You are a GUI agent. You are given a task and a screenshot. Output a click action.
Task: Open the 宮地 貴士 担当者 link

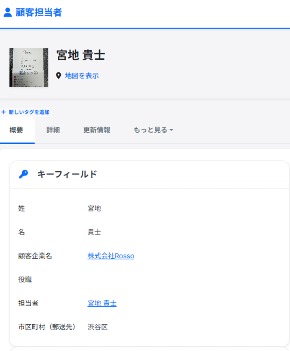tap(101, 303)
